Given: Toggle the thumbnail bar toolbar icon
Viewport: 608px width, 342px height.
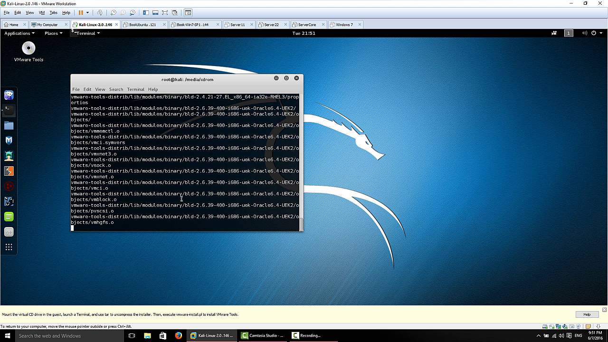Looking at the screenshot, I should 155,12.
